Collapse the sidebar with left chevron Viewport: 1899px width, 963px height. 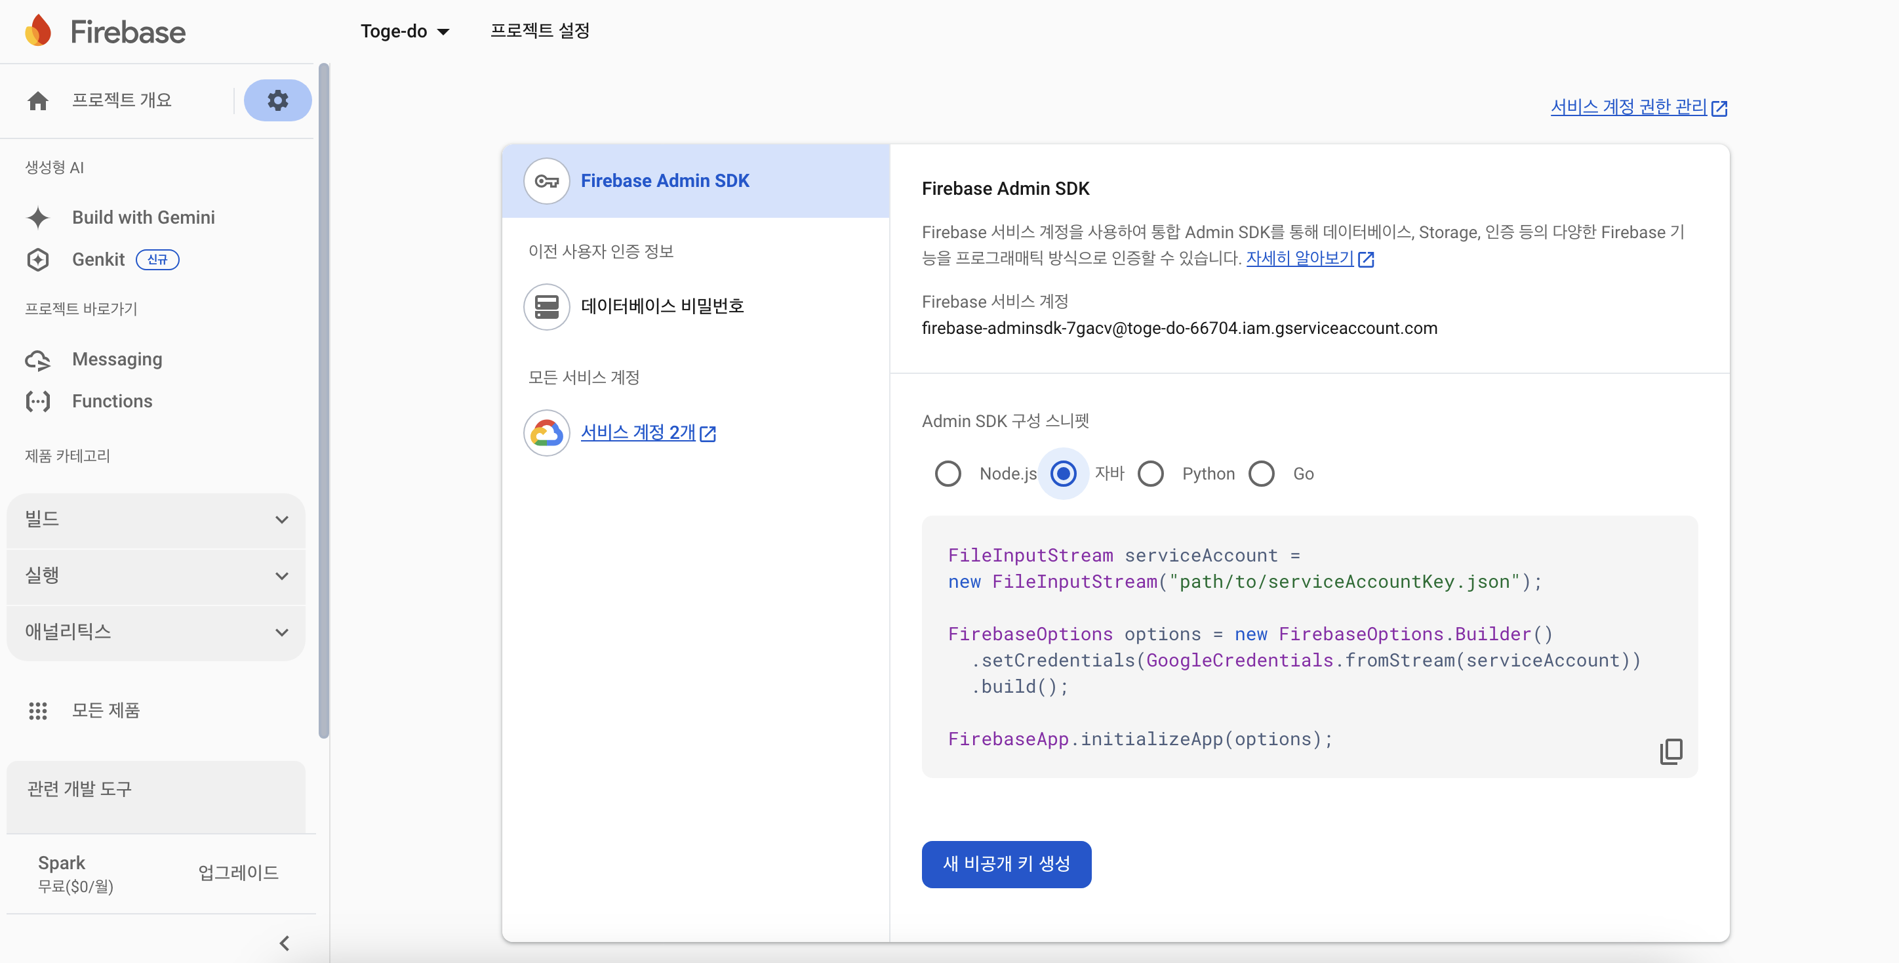(x=285, y=943)
